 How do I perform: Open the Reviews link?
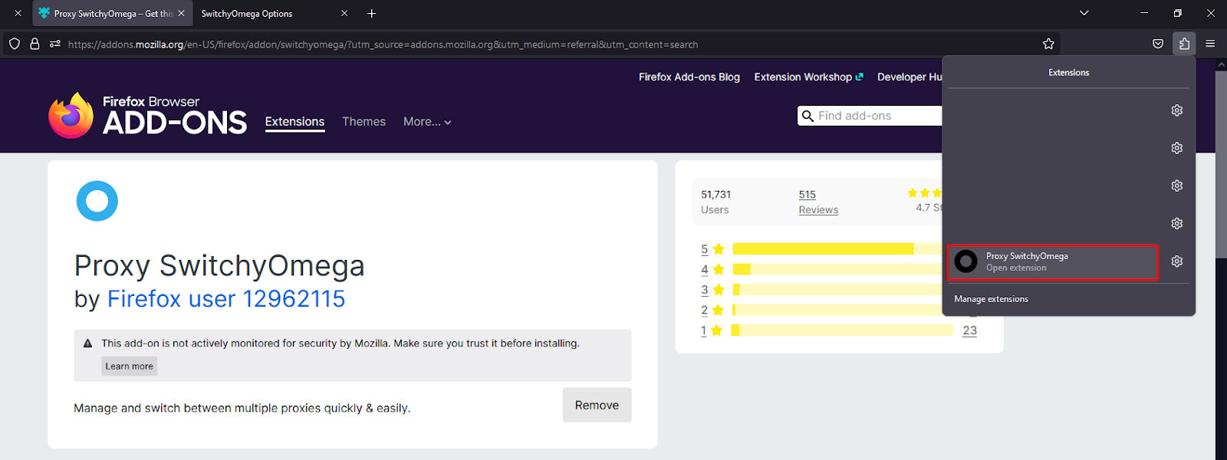(x=818, y=210)
